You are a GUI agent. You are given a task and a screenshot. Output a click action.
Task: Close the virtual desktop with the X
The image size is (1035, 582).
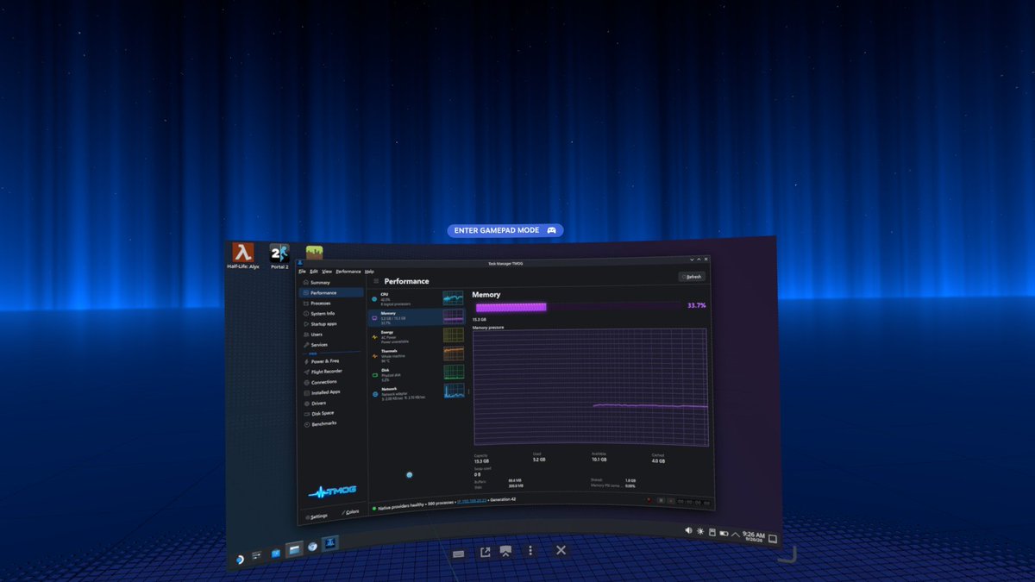click(561, 550)
